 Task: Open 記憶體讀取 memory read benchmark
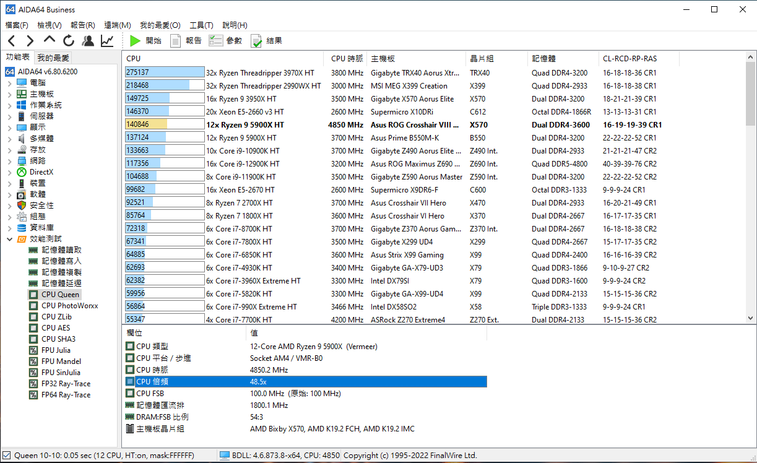click(61, 250)
